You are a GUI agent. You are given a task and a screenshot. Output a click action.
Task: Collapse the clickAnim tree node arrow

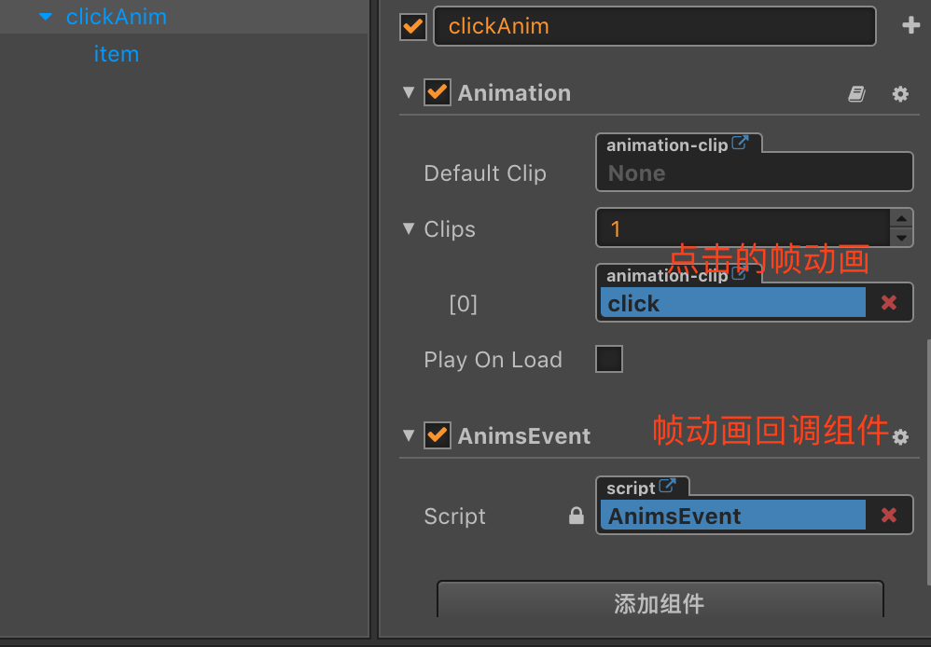click(45, 17)
